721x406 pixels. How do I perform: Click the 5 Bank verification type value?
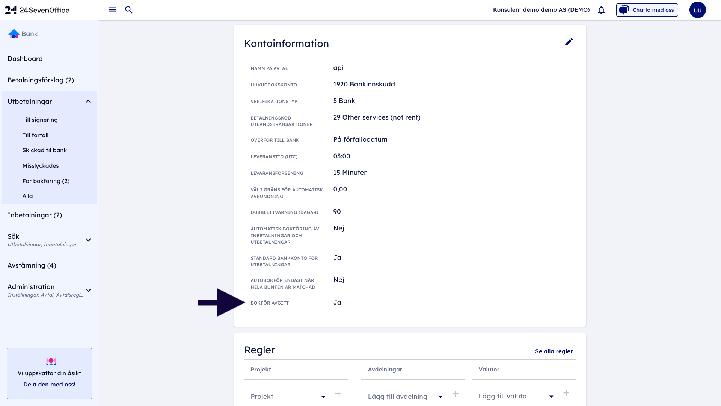coord(344,101)
